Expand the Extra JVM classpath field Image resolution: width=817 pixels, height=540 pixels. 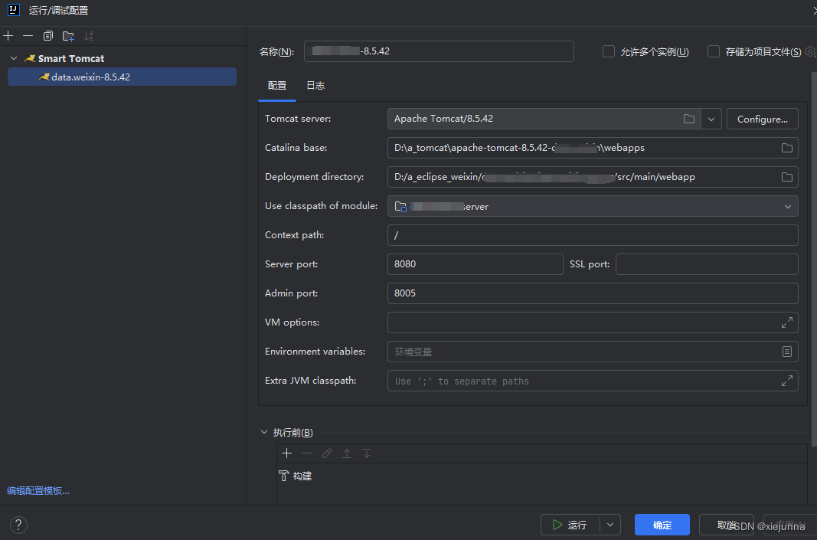click(x=787, y=381)
